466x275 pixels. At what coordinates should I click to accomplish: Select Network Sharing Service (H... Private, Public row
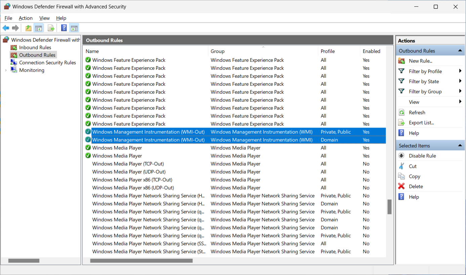pyautogui.click(x=235, y=196)
